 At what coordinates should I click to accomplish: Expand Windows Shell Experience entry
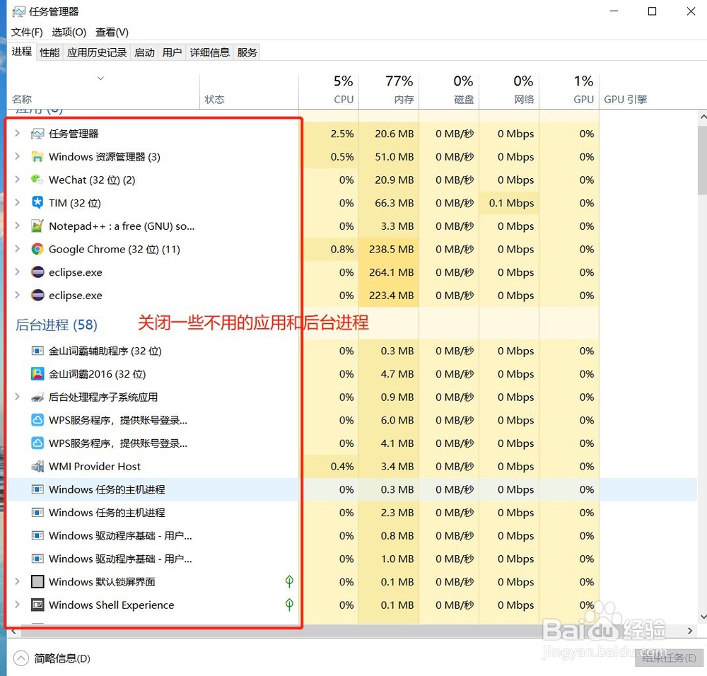17,605
